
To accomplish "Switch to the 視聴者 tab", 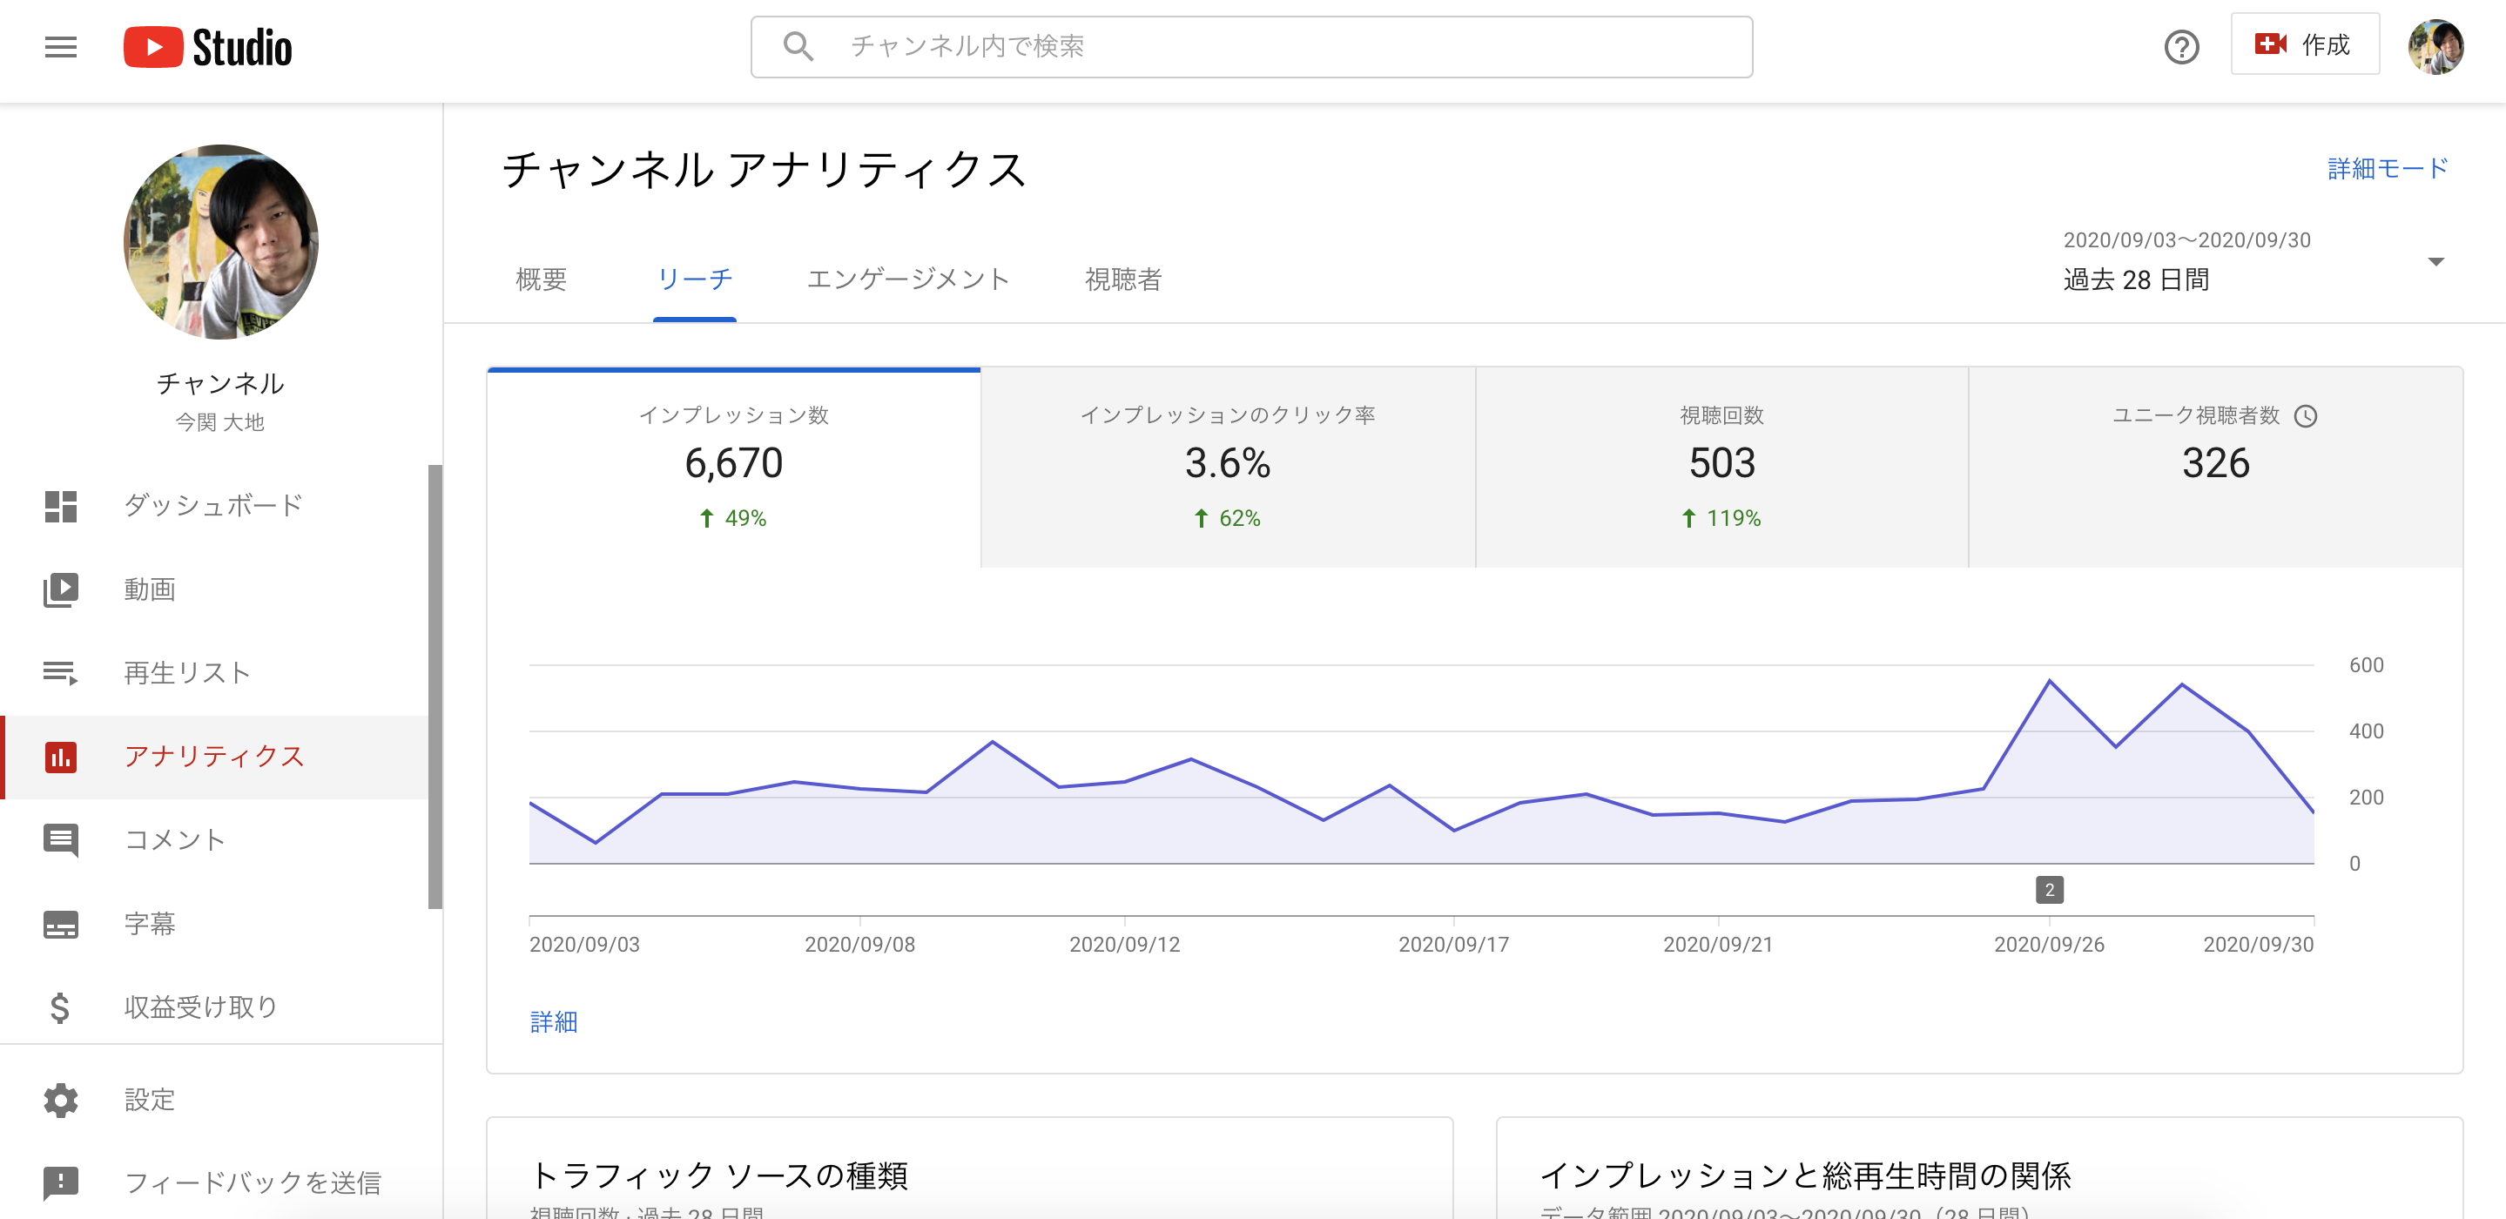I will 1122,280.
